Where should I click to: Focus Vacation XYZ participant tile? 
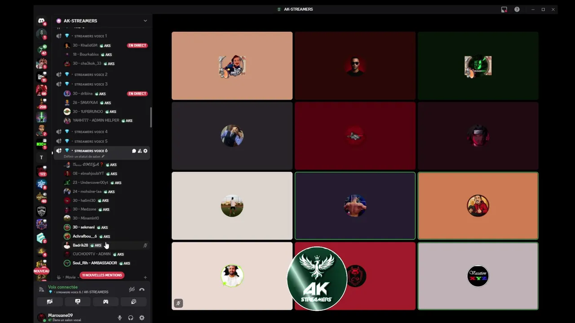tap(478, 276)
